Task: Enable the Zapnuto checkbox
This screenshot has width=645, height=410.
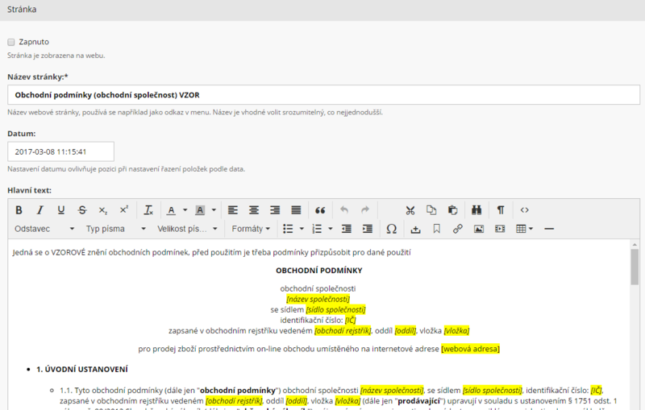Action: 11,42
